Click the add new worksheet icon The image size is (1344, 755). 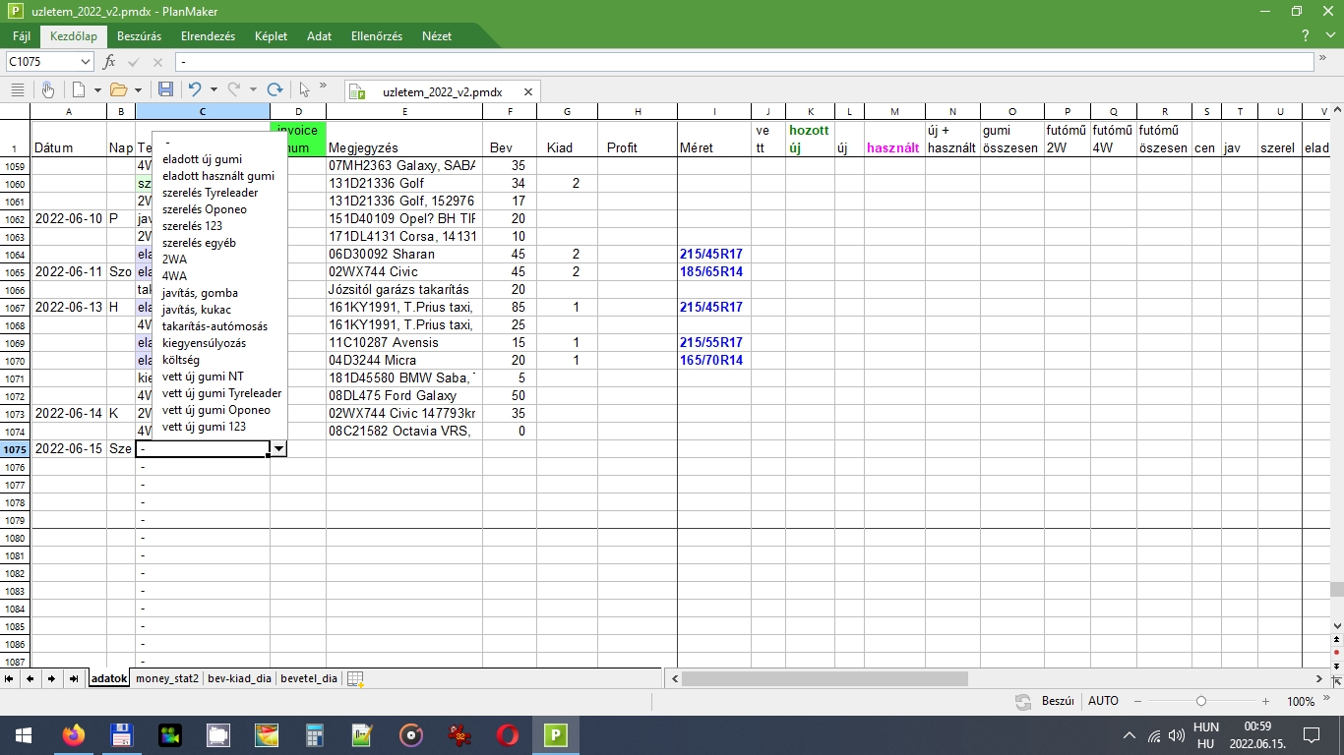pos(355,678)
